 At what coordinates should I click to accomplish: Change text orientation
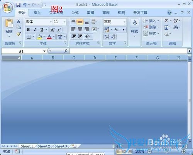coord(88,37)
